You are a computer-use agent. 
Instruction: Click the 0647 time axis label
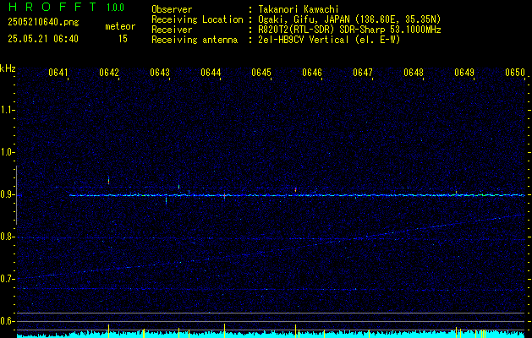[x=363, y=73]
